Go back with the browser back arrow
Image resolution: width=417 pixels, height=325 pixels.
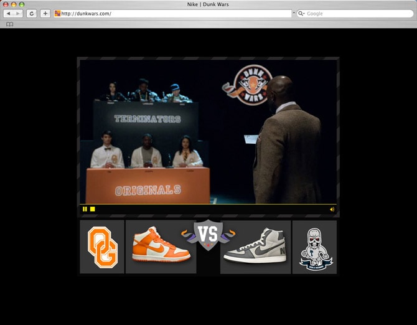tap(8, 13)
